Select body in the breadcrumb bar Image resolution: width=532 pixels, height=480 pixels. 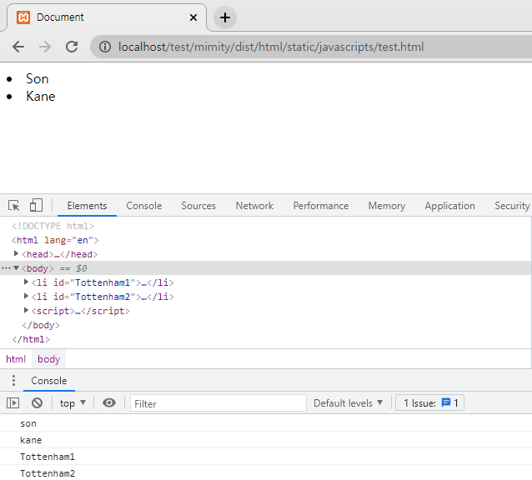tap(48, 359)
